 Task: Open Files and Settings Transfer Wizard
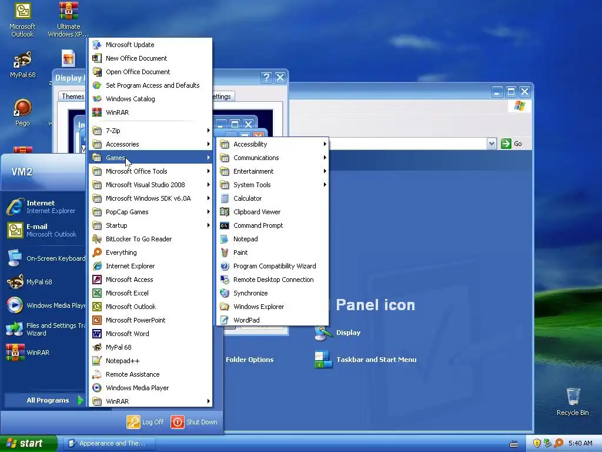(x=45, y=329)
